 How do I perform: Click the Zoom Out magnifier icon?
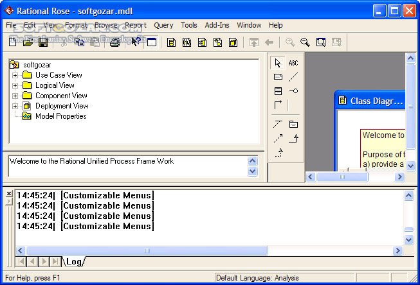(305, 42)
